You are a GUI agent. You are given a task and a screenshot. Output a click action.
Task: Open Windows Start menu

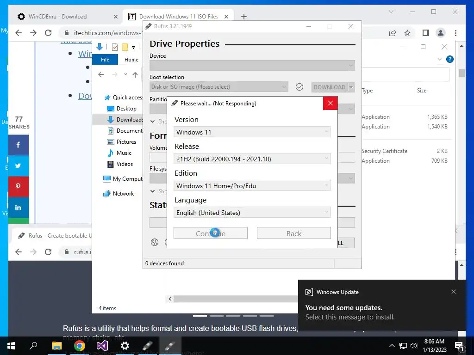[11, 346]
